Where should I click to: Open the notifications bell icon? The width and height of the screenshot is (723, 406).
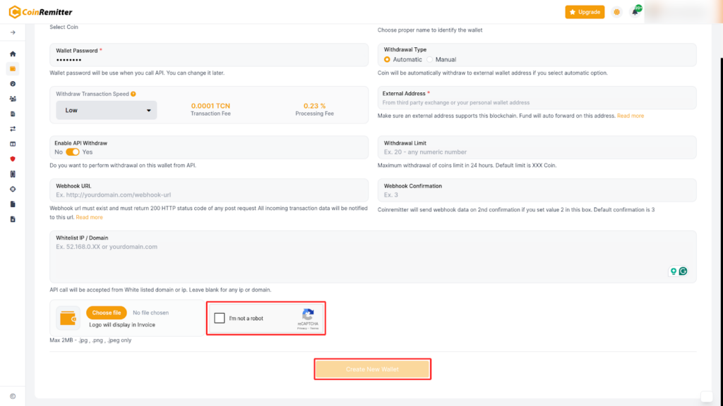[x=635, y=12]
